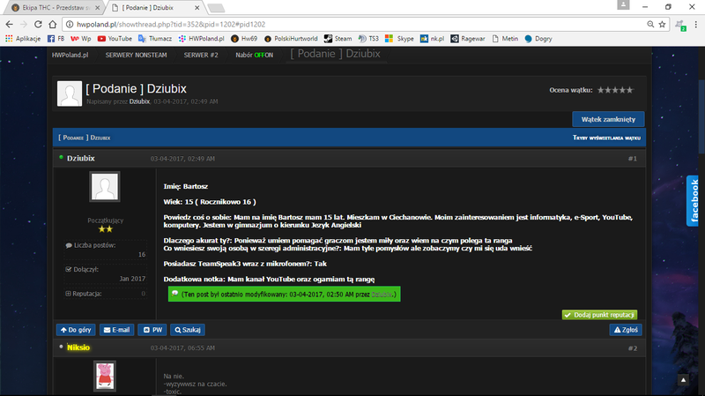The height and width of the screenshot is (396, 705).
Task: Open the PolskiHurtworld bookmark
Action: (x=291, y=39)
